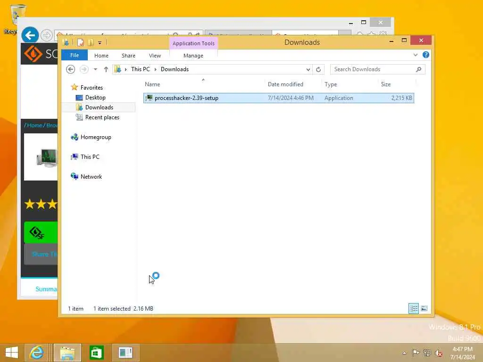The width and height of the screenshot is (483, 362).
Task: Select the Manage tab under Application Tools
Action: 193,56
